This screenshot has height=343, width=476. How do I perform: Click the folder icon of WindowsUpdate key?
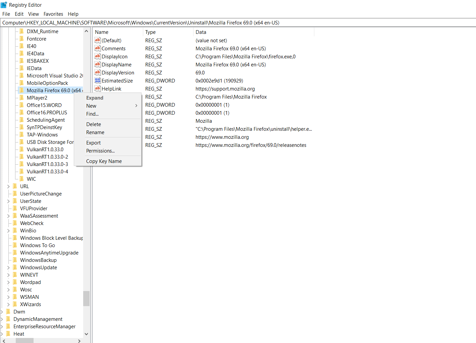[15, 267]
